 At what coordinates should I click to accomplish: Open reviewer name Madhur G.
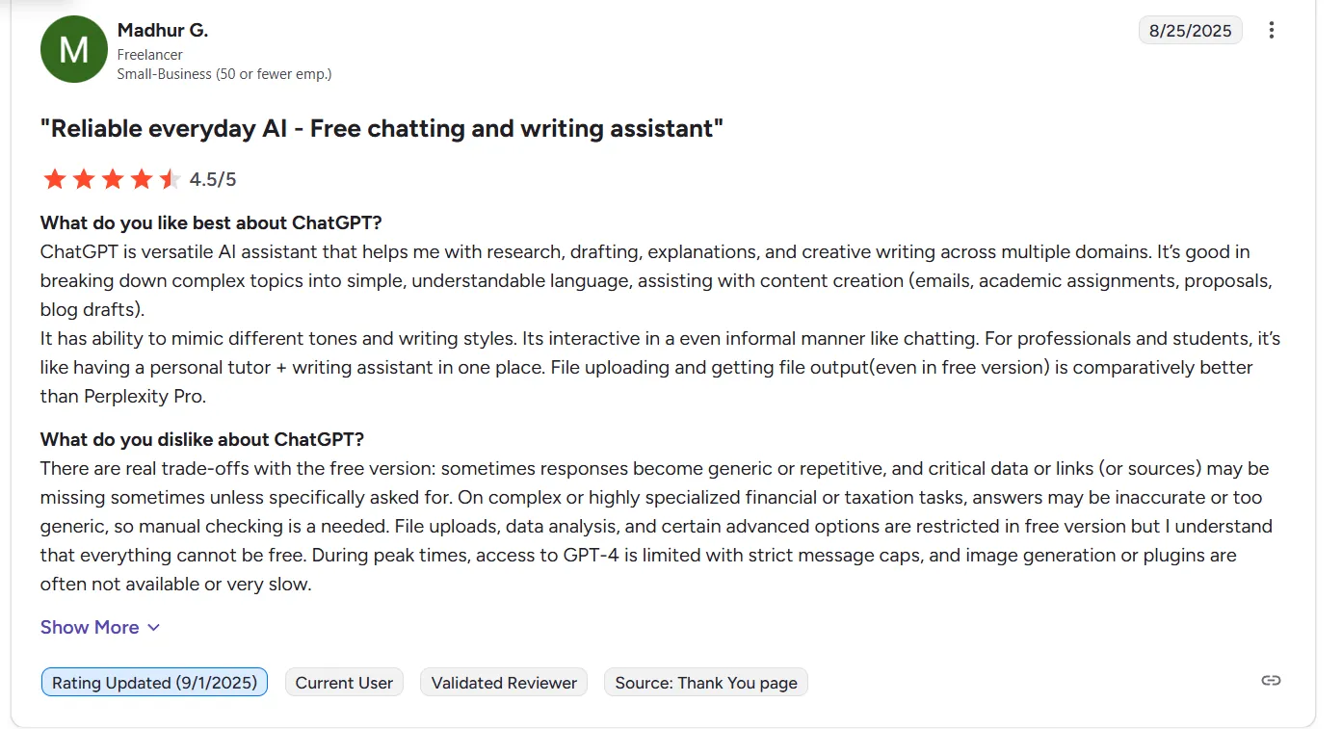click(163, 30)
